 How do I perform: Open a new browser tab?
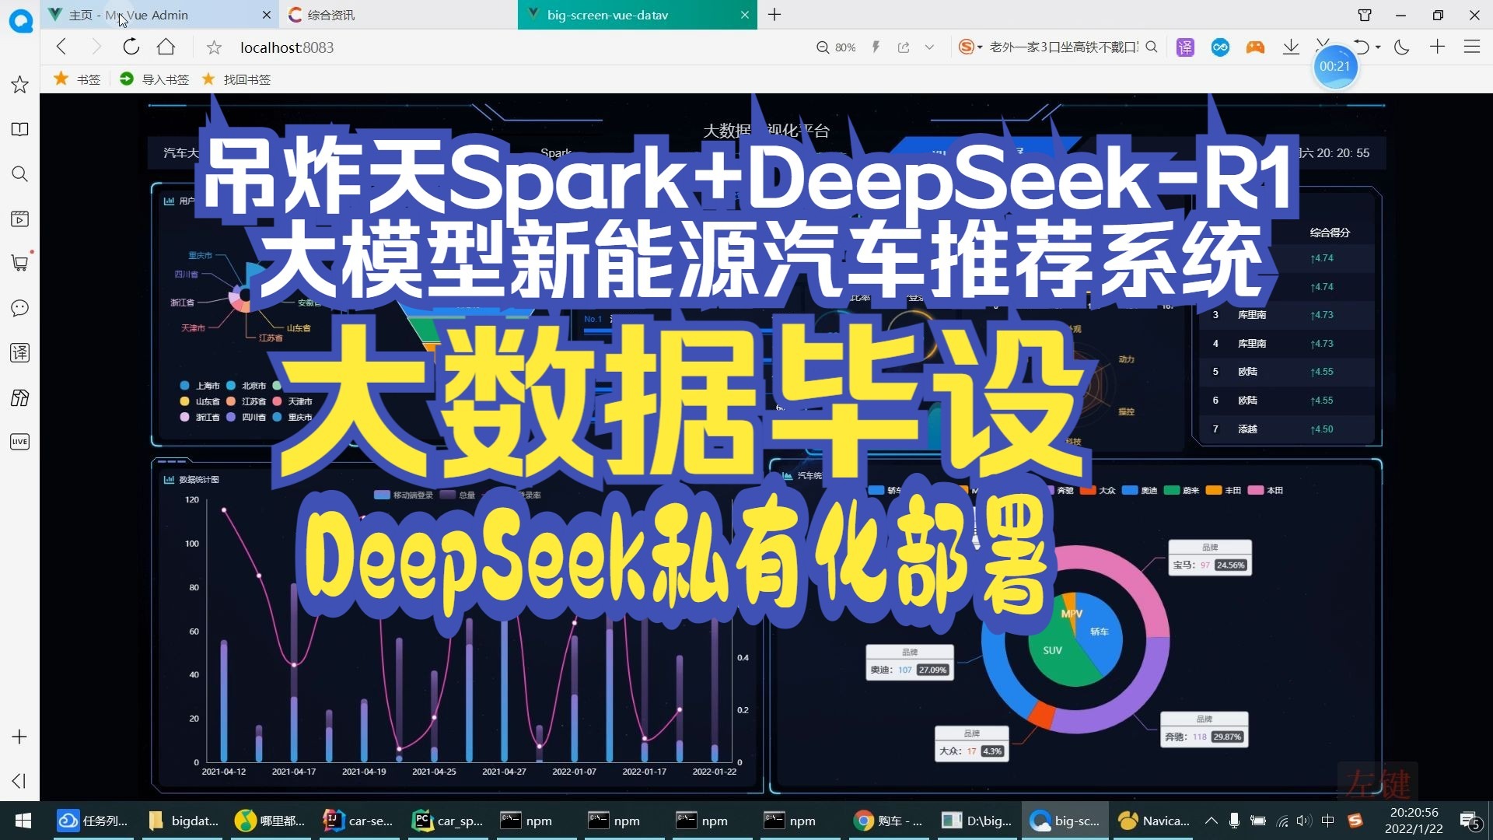pyautogui.click(x=774, y=15)
